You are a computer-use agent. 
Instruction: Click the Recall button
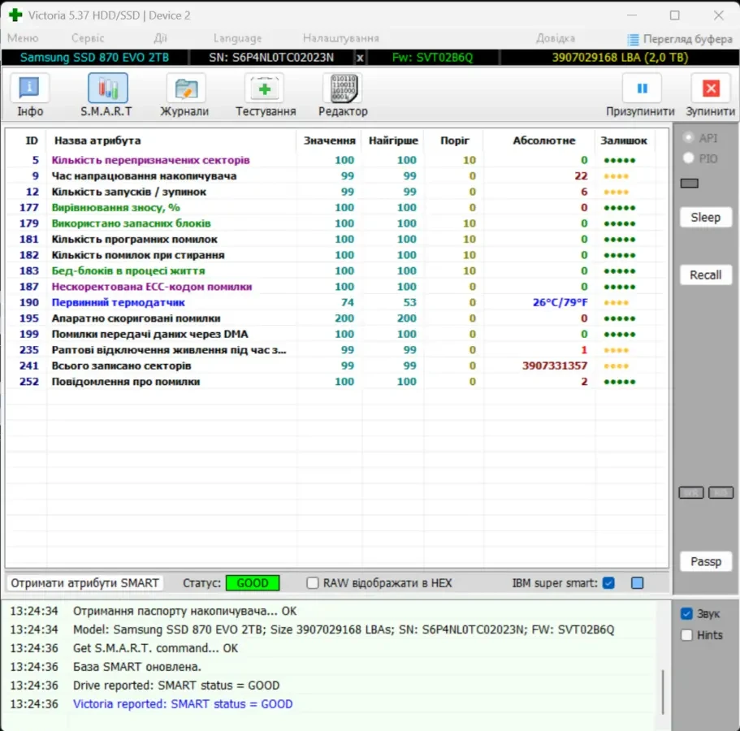pyautogui.click(x=706, y=275)
